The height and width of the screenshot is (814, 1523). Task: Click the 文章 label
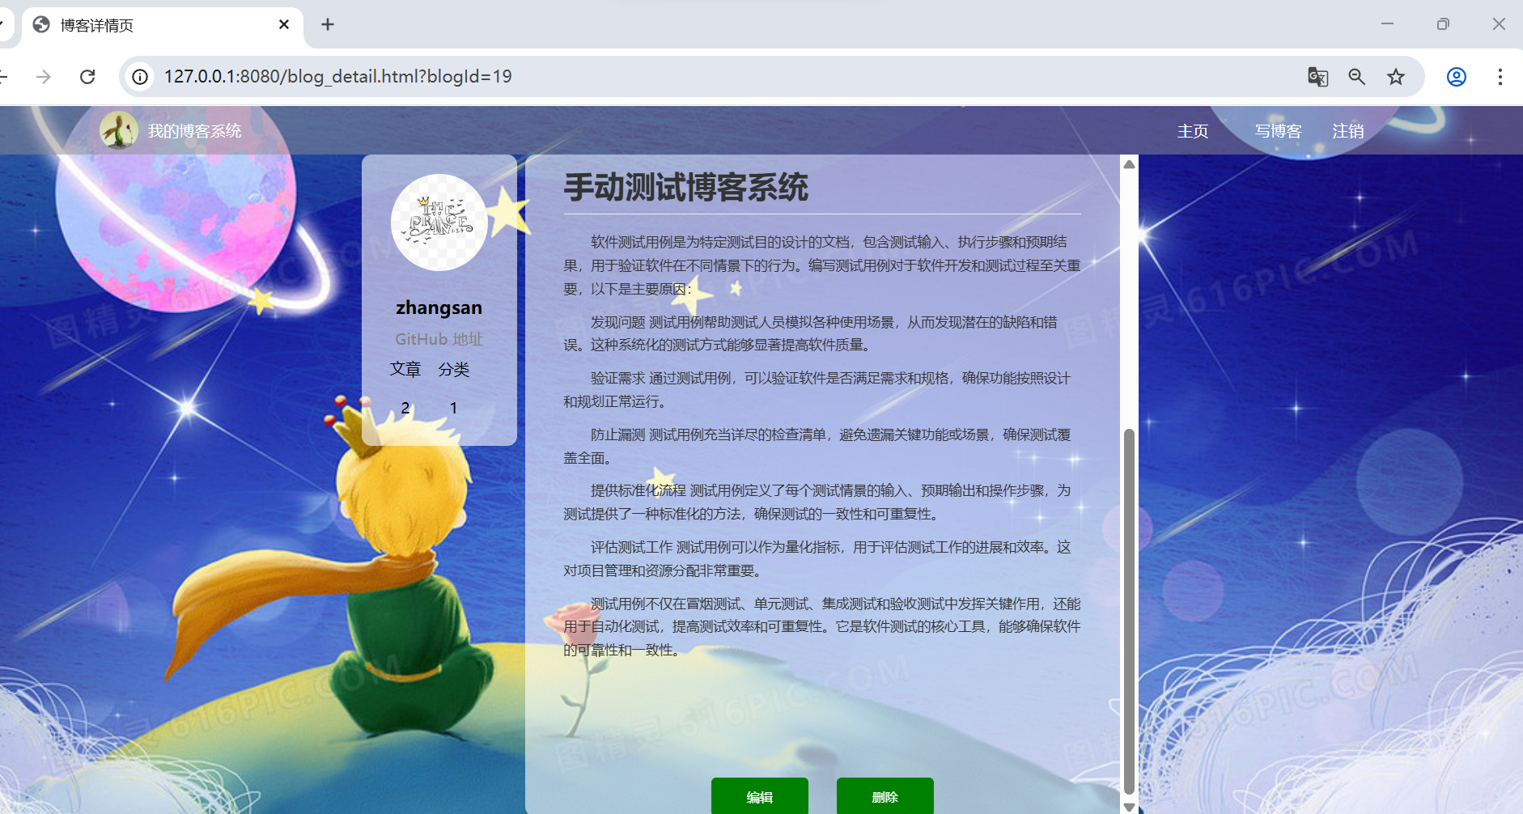(x=405, y=369)
